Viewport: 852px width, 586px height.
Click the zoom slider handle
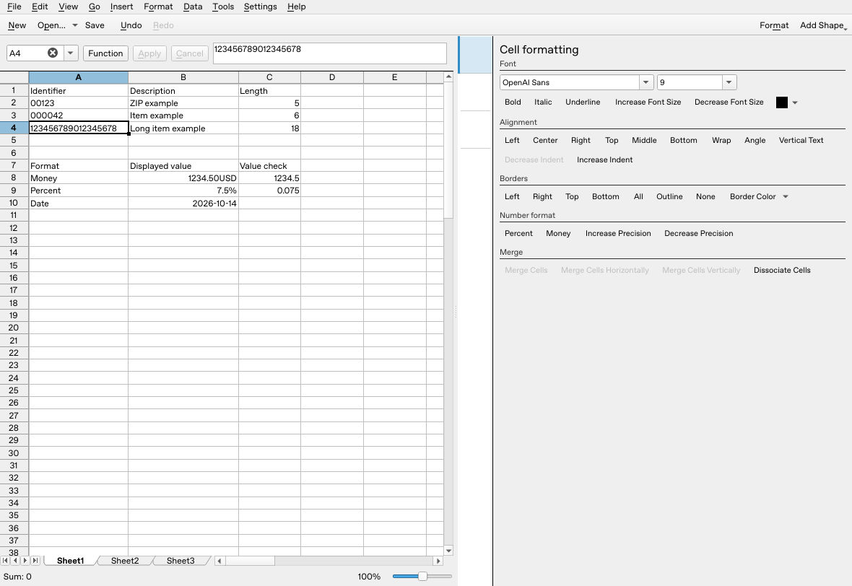coord(422,576)
